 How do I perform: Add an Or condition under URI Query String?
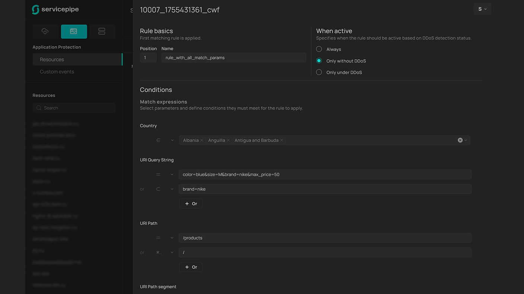click(191, 204)
